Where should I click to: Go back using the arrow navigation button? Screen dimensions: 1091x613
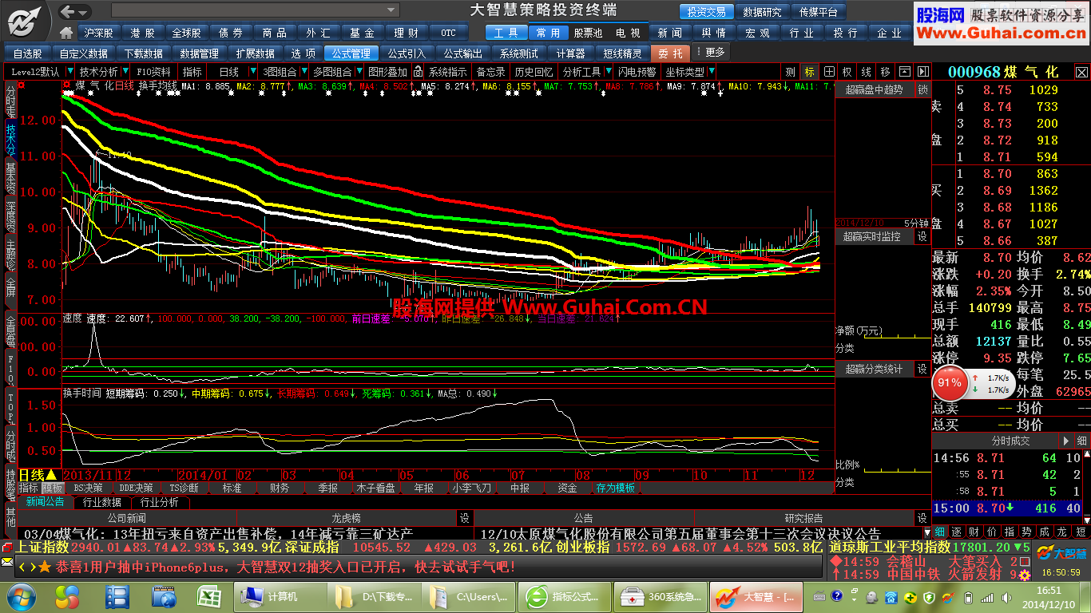(69, 11)
